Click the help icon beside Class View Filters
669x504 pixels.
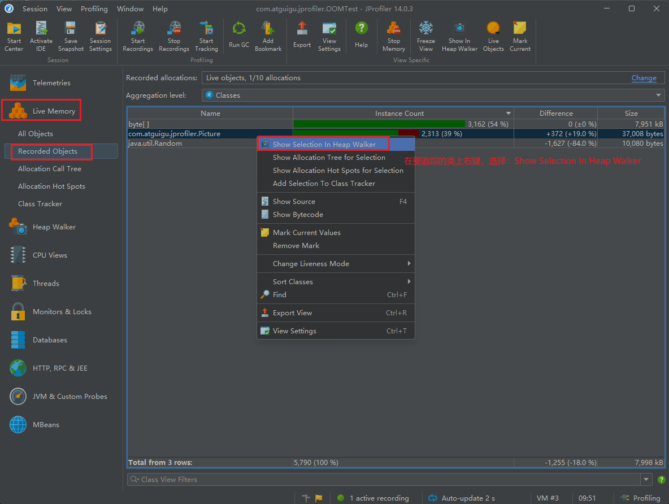(x=661, y=480)
